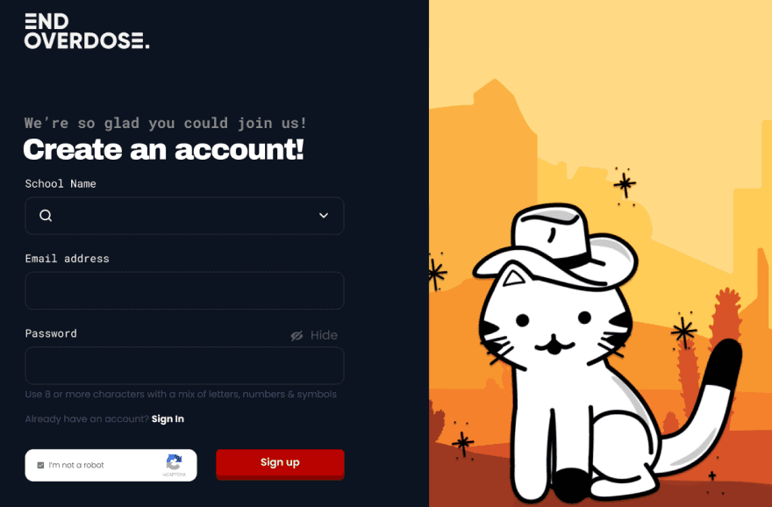
Task: Focus the Password input field
Action: (184, 365)
